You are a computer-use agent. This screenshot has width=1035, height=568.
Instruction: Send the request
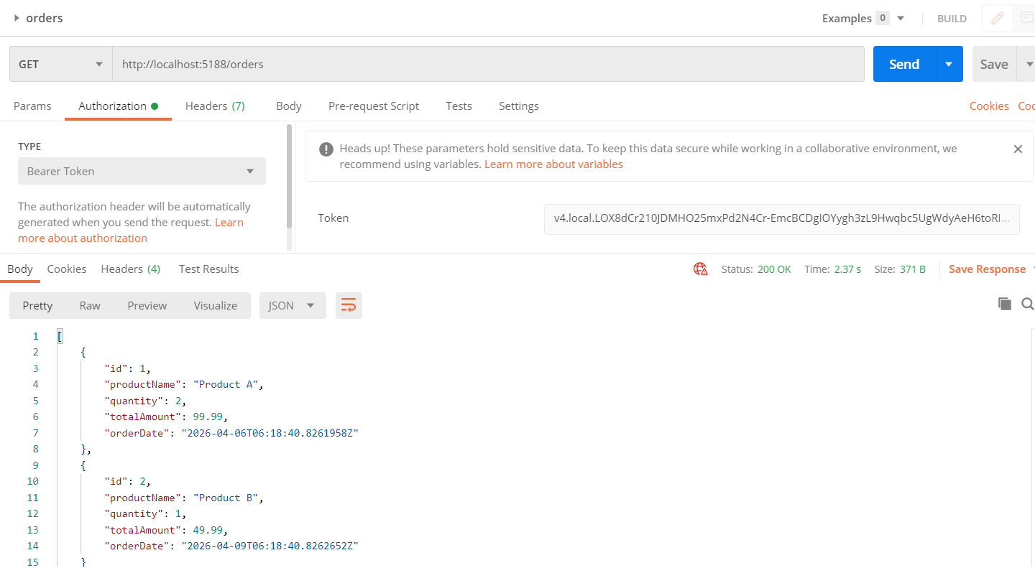[x=903, y=64]
